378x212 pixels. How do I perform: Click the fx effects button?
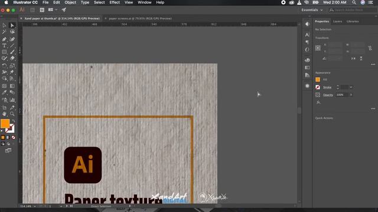click(x=318, y=102)
